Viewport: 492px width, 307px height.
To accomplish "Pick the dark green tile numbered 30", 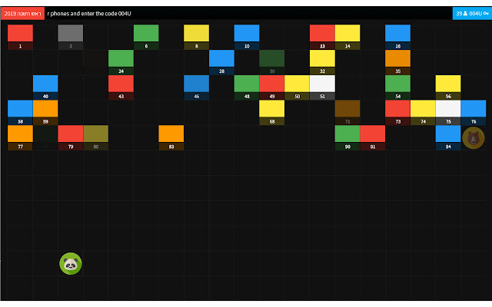I will tap(272, 62).
